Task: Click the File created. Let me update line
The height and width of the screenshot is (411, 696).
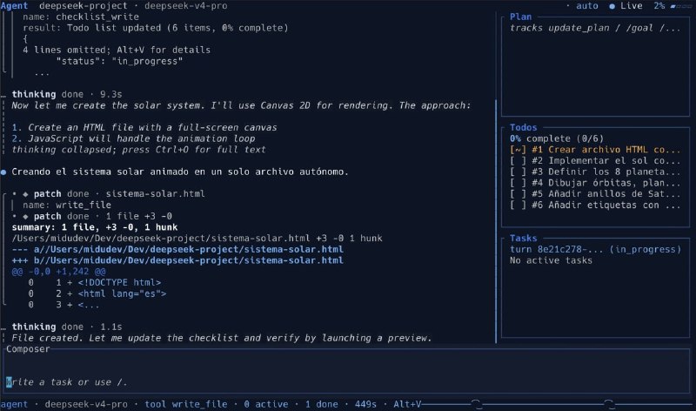Action: pos(222,338)
